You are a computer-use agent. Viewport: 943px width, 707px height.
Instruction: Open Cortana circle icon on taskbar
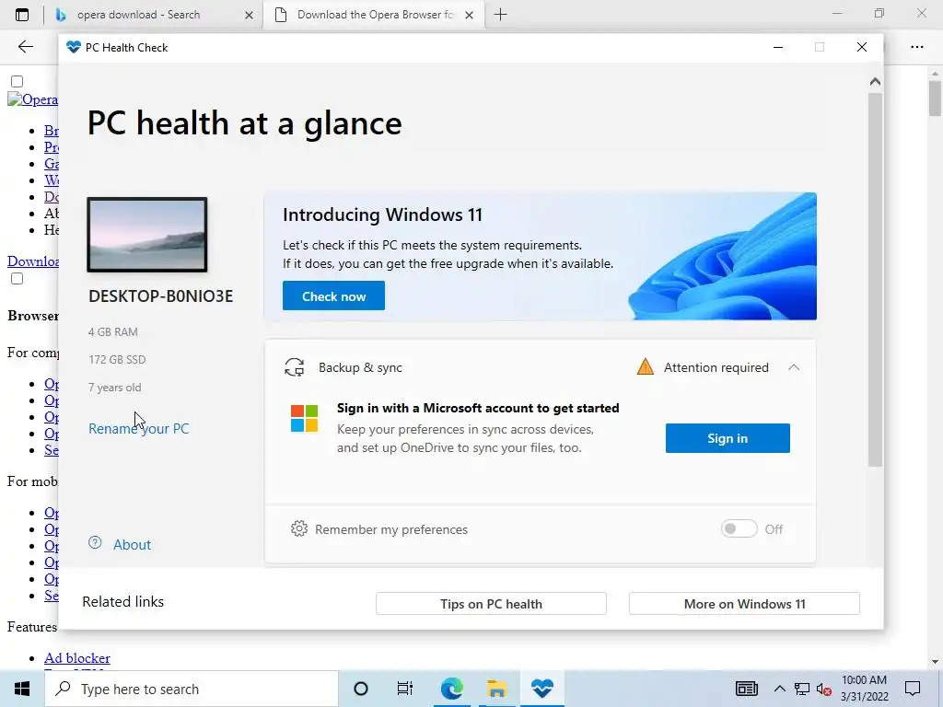point(361,689)
